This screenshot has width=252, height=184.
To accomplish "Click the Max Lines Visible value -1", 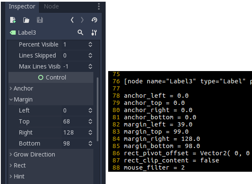I will click(66, 66).
